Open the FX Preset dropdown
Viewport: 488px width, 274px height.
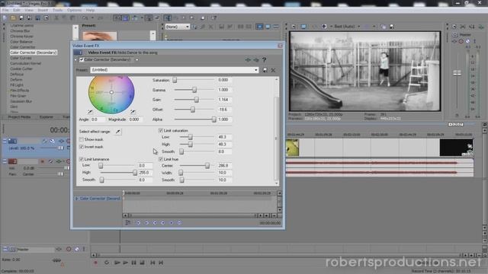[x=256, y=70]
